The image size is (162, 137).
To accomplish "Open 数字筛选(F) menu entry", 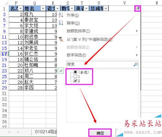I will (76, 55).
